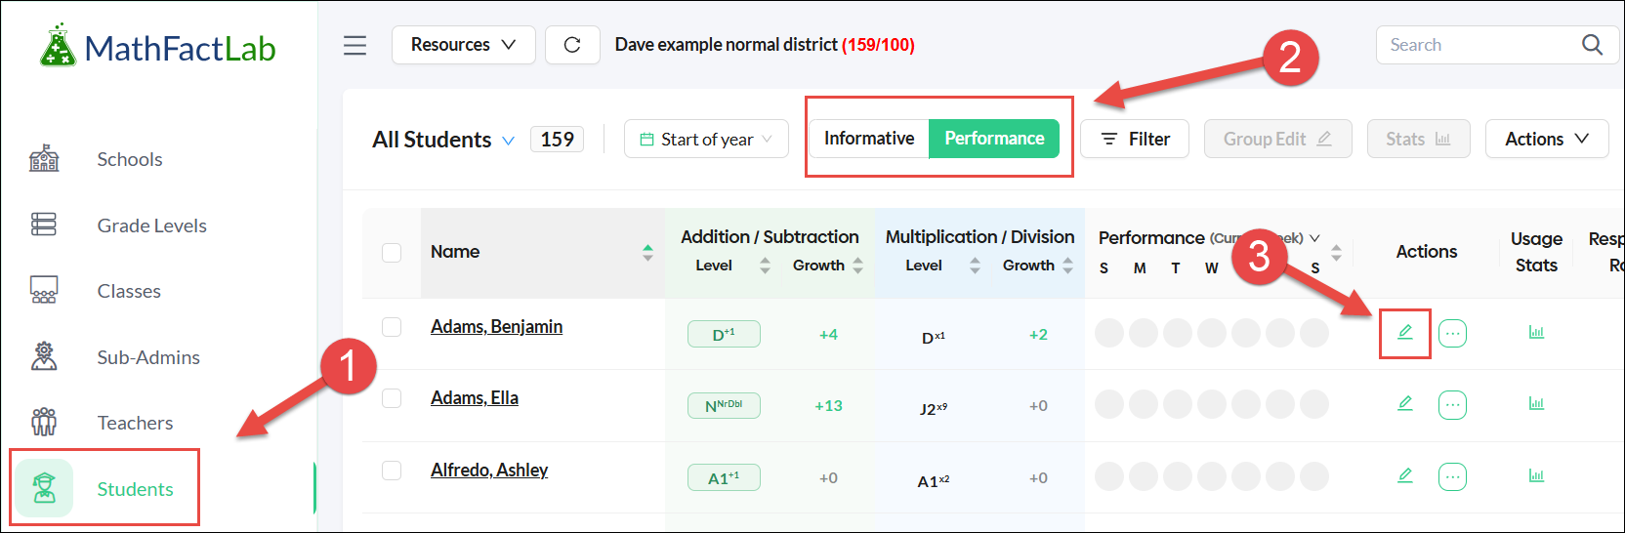Click Alfredo, Ashley's A1+1 level badge
This screenshot has height=533, width=1625.
724,477
